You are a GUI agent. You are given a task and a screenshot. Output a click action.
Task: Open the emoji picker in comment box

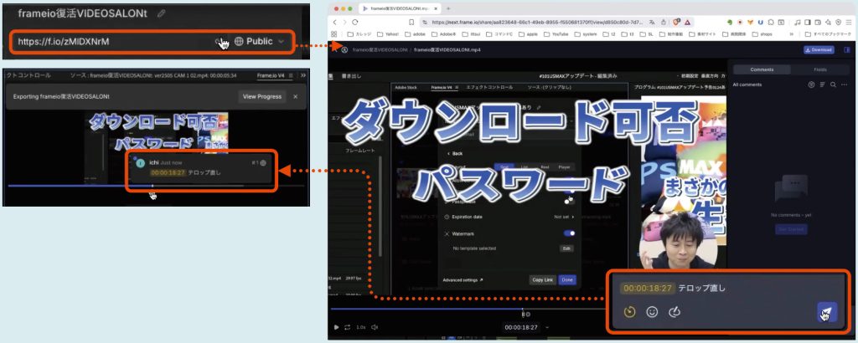coord(652,313)
